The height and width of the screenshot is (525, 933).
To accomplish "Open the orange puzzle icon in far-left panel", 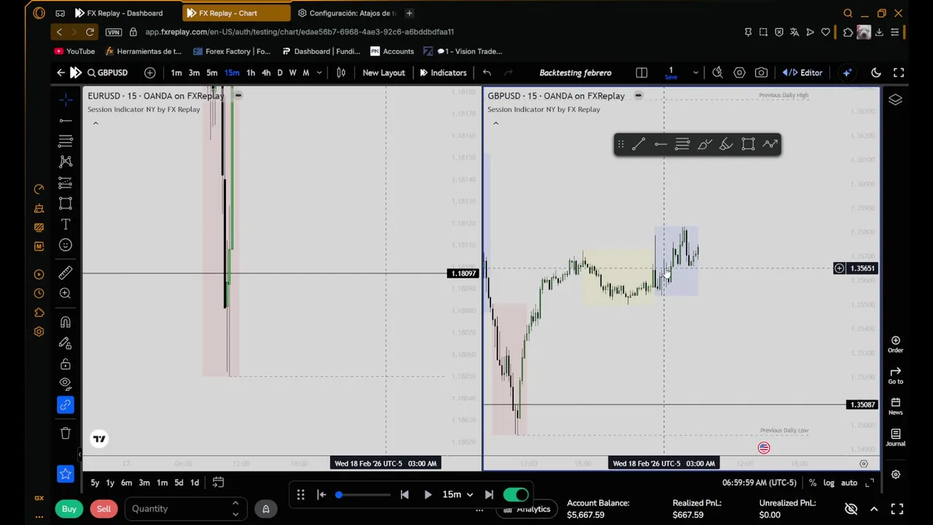I will [x=39, y=313].
